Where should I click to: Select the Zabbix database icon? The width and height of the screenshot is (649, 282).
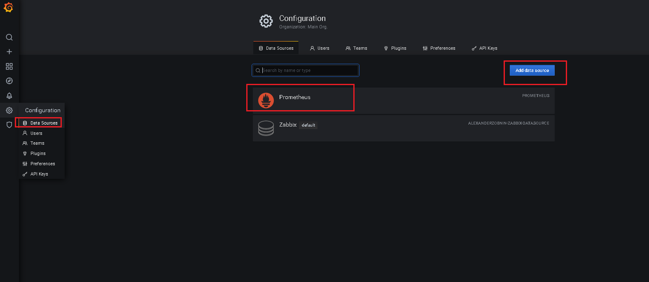coord(266,128)
